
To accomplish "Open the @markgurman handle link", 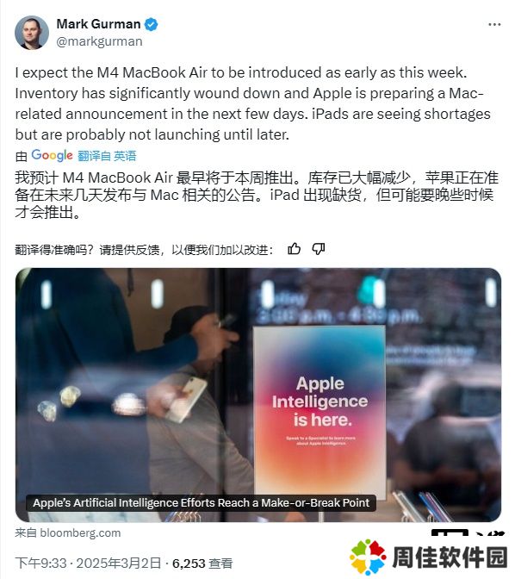I will click(99, 41).
